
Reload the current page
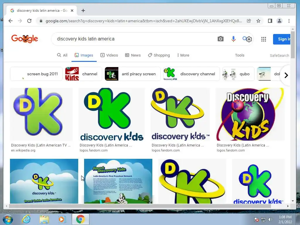point(29,21)
